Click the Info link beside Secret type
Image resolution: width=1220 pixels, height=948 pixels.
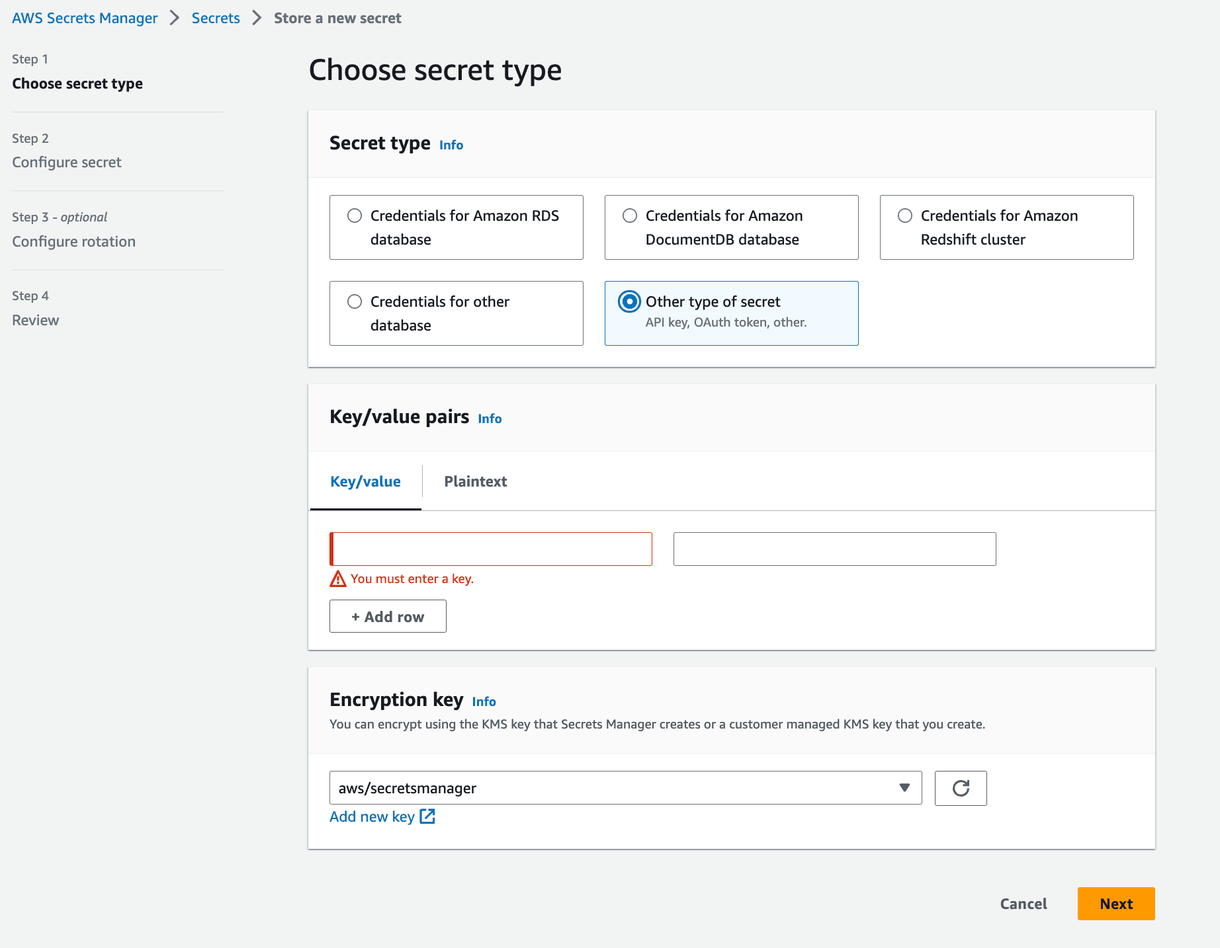point(451,145)
